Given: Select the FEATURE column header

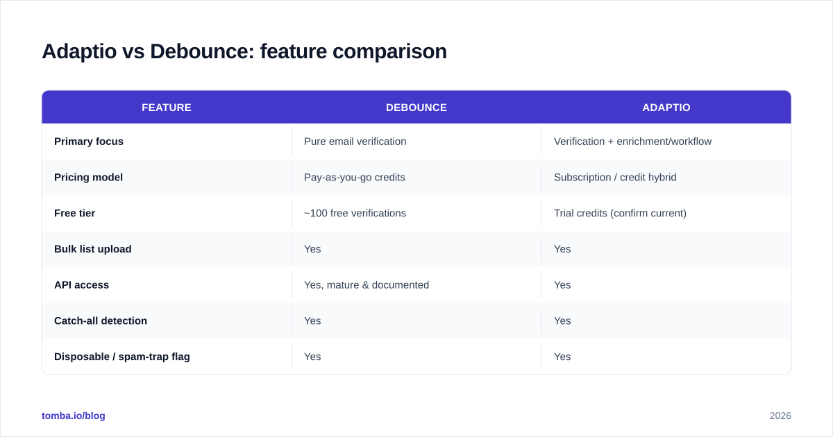Looking at the screenshot, I should (167, 108).
